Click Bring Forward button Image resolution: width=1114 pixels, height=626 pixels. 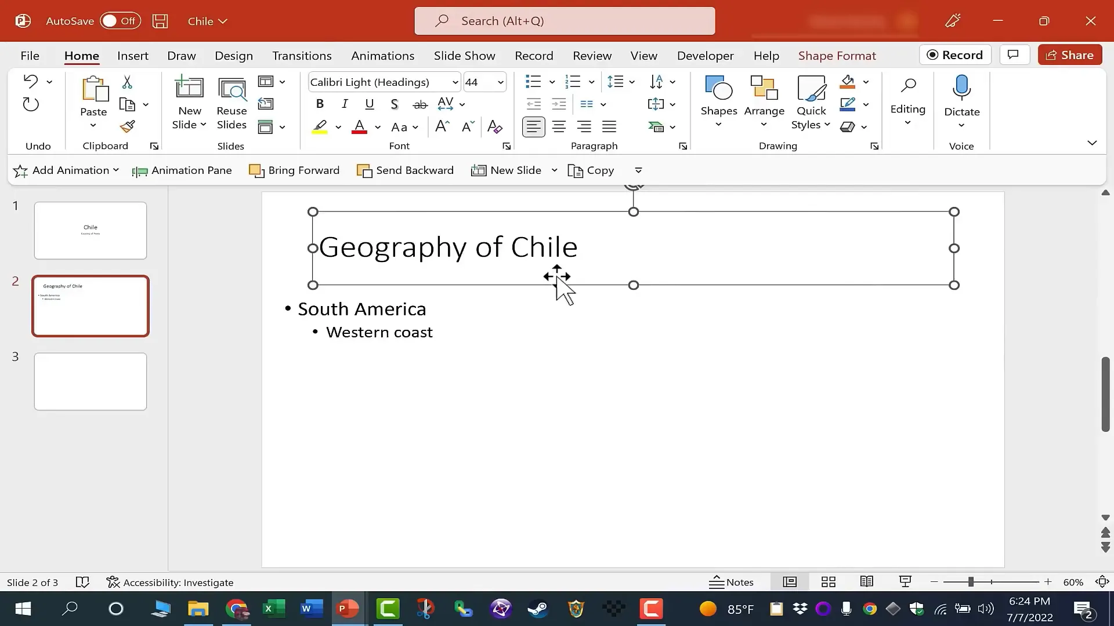pos(294,170)
